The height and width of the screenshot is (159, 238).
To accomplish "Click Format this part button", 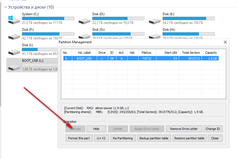I will tap(79, 138).
